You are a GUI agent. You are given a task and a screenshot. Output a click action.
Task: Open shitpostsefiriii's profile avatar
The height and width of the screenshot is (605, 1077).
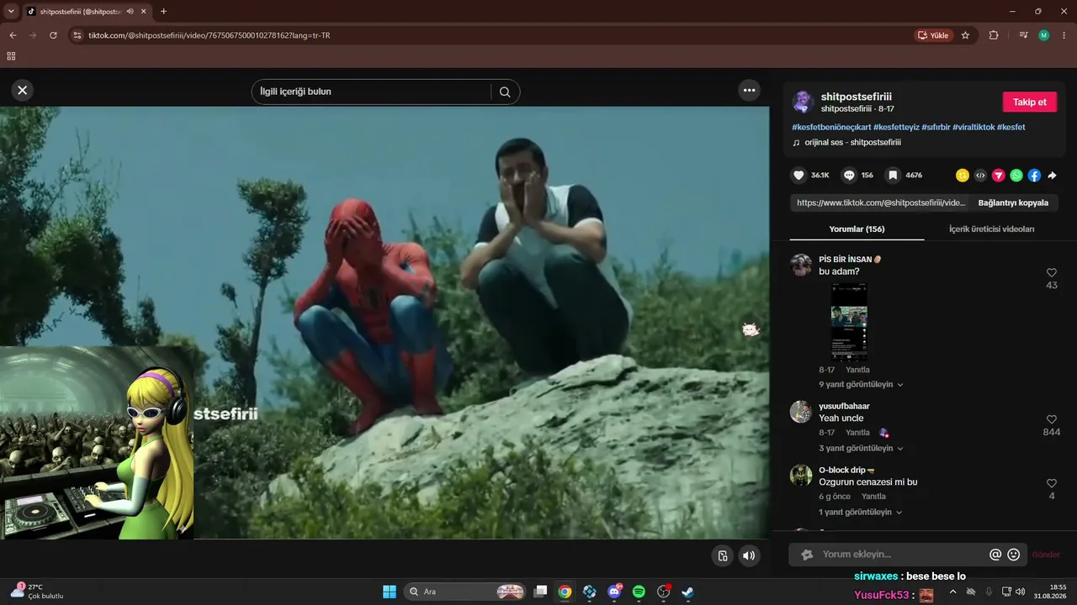coord(803,103)
